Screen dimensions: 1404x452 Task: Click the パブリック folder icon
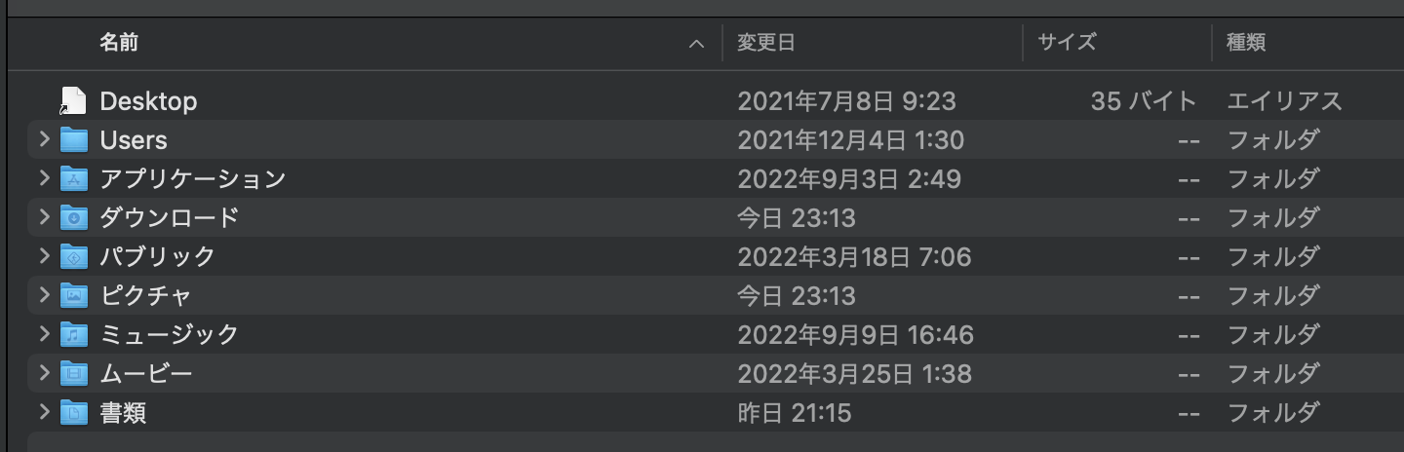[x=74, y=257]
